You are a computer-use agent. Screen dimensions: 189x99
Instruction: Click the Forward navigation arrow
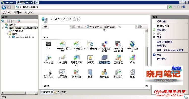click(9, 7)
